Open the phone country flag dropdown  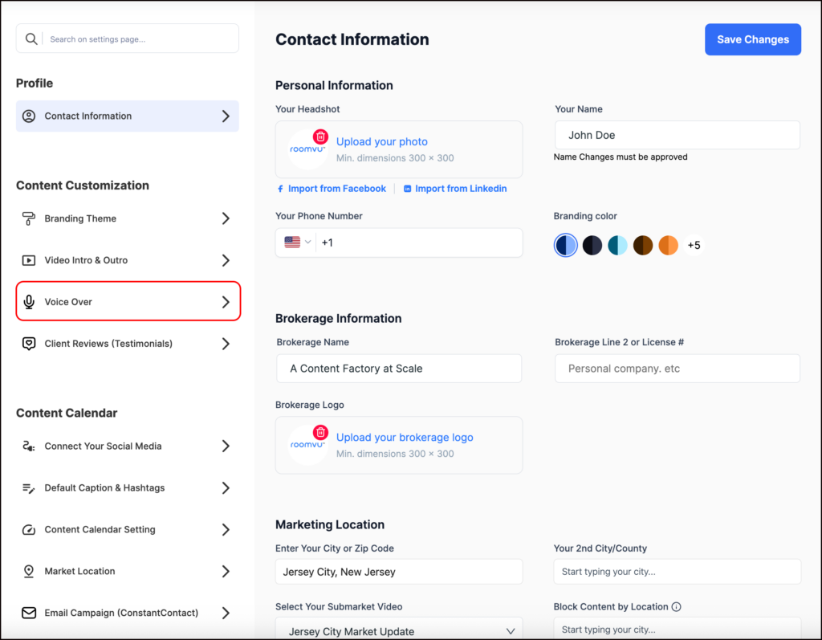297,243
